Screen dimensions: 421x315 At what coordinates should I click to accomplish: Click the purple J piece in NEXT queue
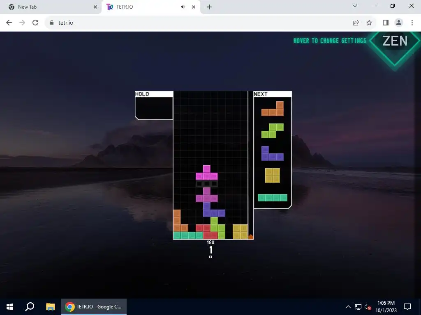click(x=273, y=153)
